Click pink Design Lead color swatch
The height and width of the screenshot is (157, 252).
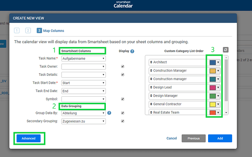click(213, 88)
